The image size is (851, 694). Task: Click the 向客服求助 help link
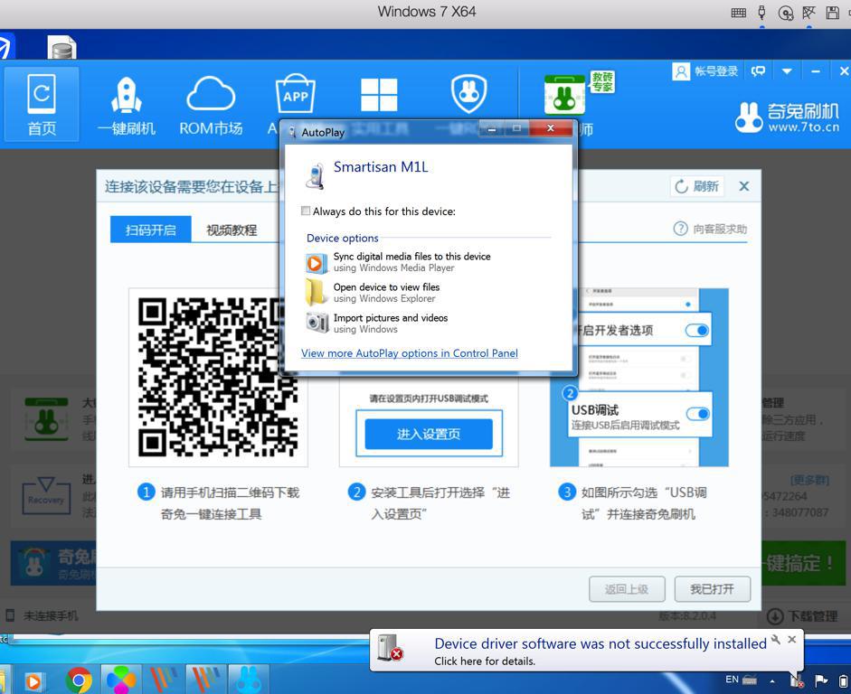(710, 229)
